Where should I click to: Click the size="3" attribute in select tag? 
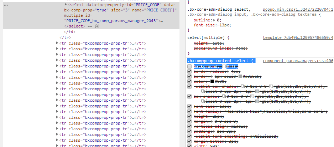tap(121, 10)
